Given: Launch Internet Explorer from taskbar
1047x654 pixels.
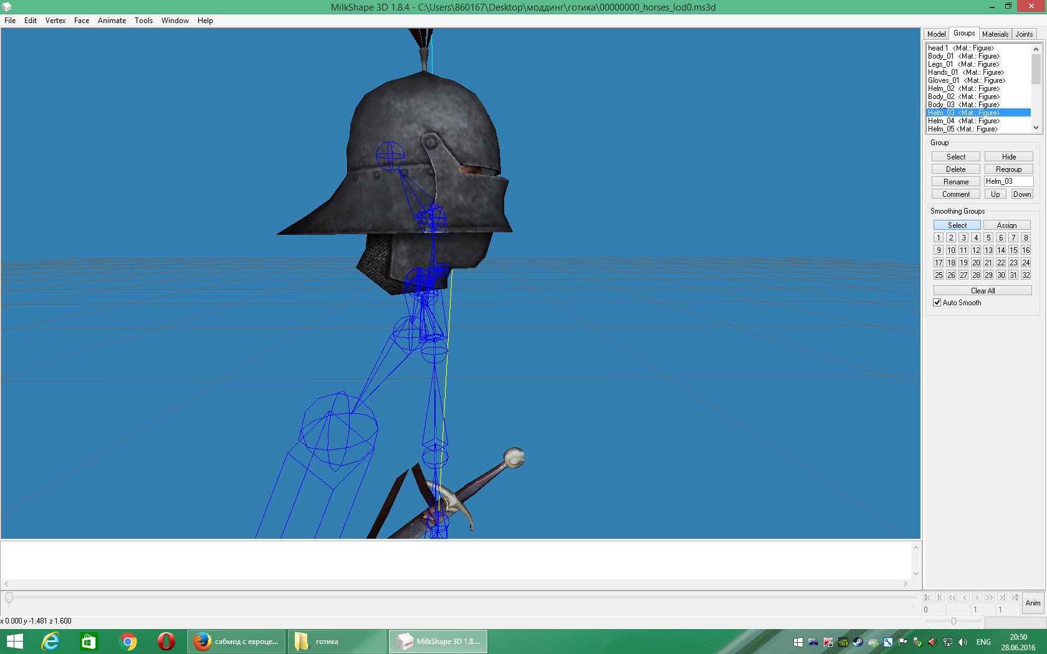Looking at the screenshot, I should (x=50, y=642).
